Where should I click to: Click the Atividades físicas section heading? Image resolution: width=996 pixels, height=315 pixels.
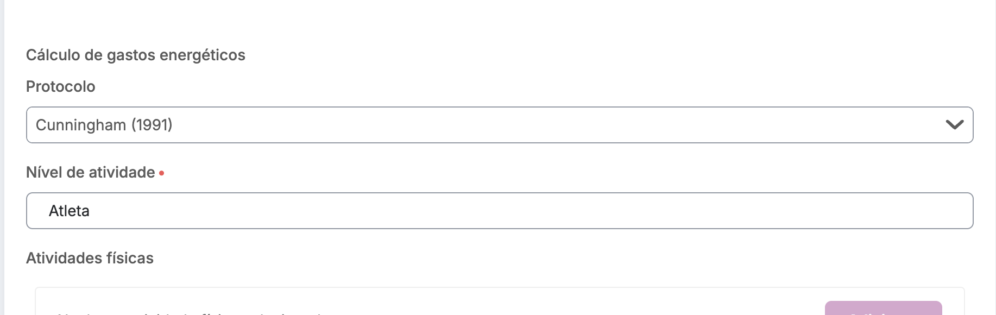[x=90, y=258]
